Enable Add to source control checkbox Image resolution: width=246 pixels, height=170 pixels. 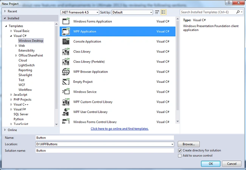tap(180, 156)
